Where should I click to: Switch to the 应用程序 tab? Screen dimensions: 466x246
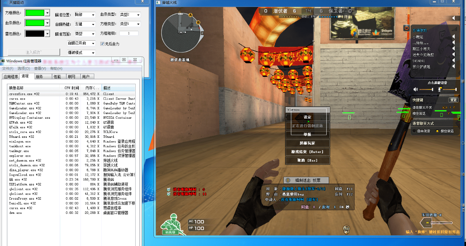[11, 77]
